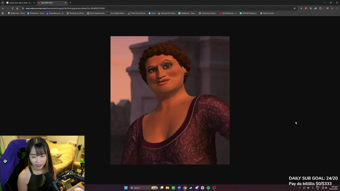Click the red circular extension icon
Screen dimensions: 340x191
(x=306, y=8)
